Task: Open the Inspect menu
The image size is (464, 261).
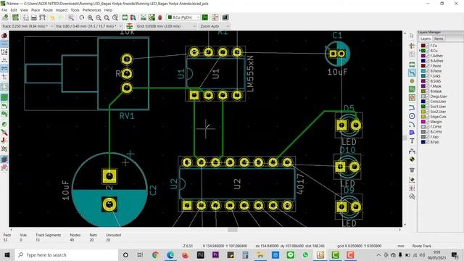Action: point(62,10)
